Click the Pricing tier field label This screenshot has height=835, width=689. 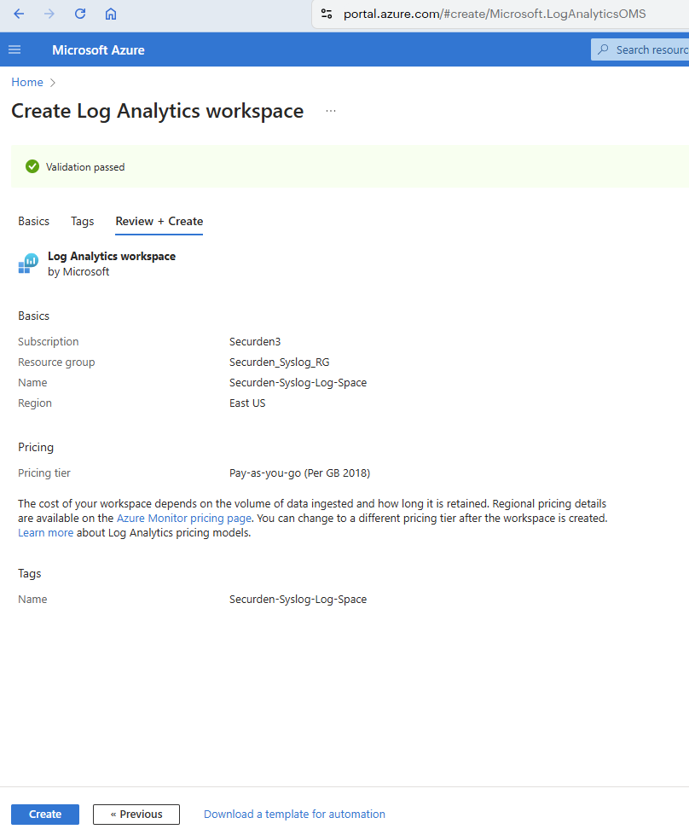pos(44,473)
